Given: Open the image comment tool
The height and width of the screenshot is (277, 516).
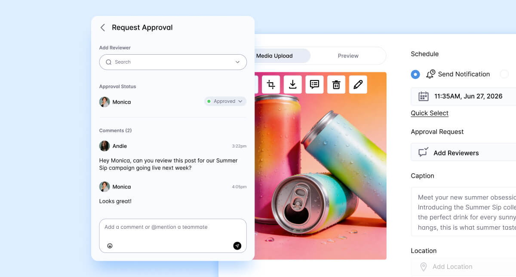Looking at the screenshot, I should click(x=314, y=84).
